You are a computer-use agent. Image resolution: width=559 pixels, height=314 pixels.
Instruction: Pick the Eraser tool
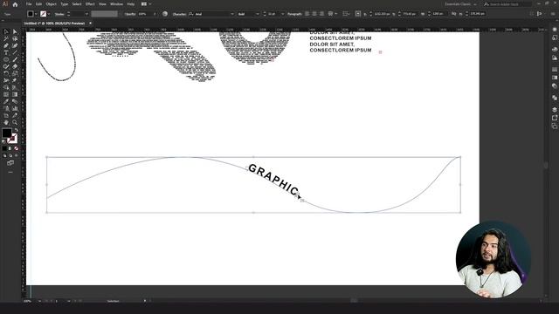pos(15,66)
